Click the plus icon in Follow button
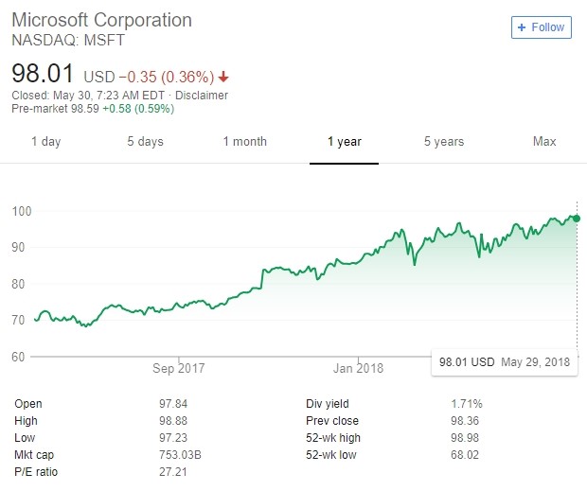587x491 pixels. [522, 27]
